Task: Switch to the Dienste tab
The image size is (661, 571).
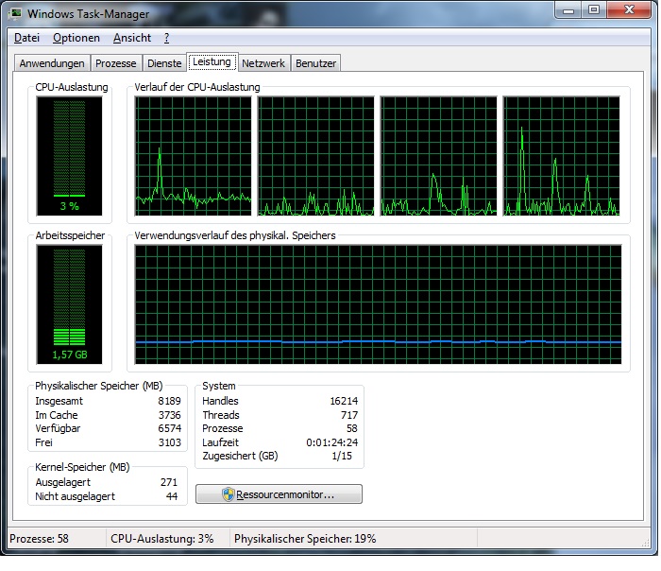Action: [x=164, y=63]
